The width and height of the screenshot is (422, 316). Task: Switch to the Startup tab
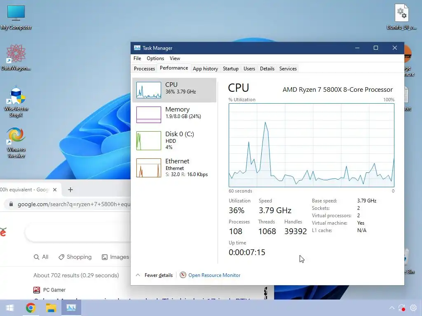pyautogui.click(x=231, y=69)
